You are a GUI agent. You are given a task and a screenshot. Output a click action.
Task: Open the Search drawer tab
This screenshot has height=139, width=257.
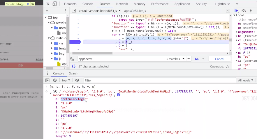coord(74,73)
